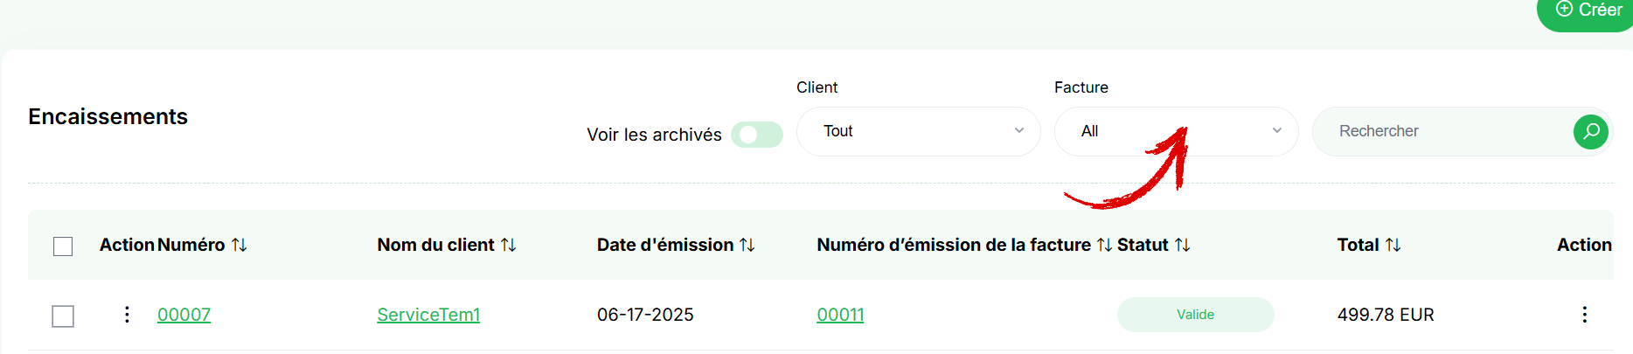Image resolution: width=1633 pixels, height=354 pixels.
Task: Click the green search magnifier icon
Action: pos(1591,131)
